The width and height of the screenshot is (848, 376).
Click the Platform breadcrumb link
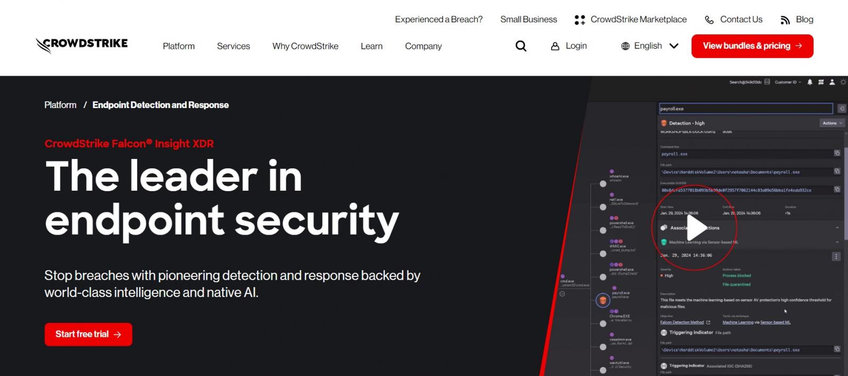click(60, 105)
